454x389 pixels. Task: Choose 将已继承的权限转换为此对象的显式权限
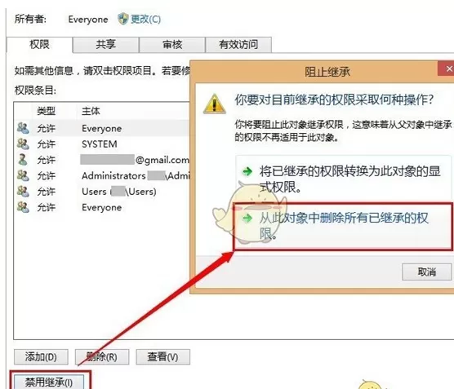tap(344, 179)
